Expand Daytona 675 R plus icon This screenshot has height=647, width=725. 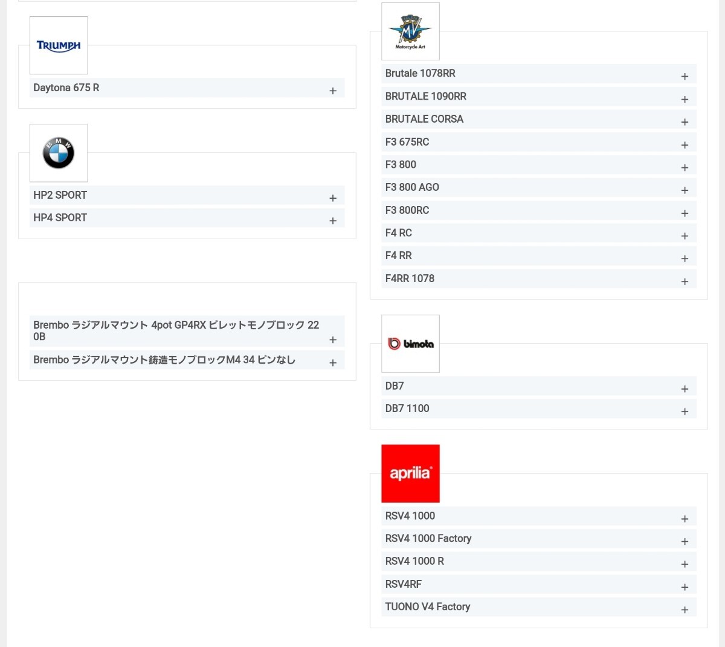[x=333, y=91]
